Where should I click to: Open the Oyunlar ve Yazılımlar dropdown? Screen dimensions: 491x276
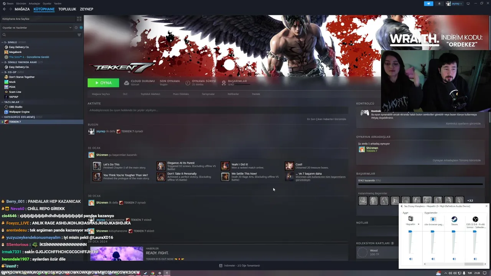point(37,28)
